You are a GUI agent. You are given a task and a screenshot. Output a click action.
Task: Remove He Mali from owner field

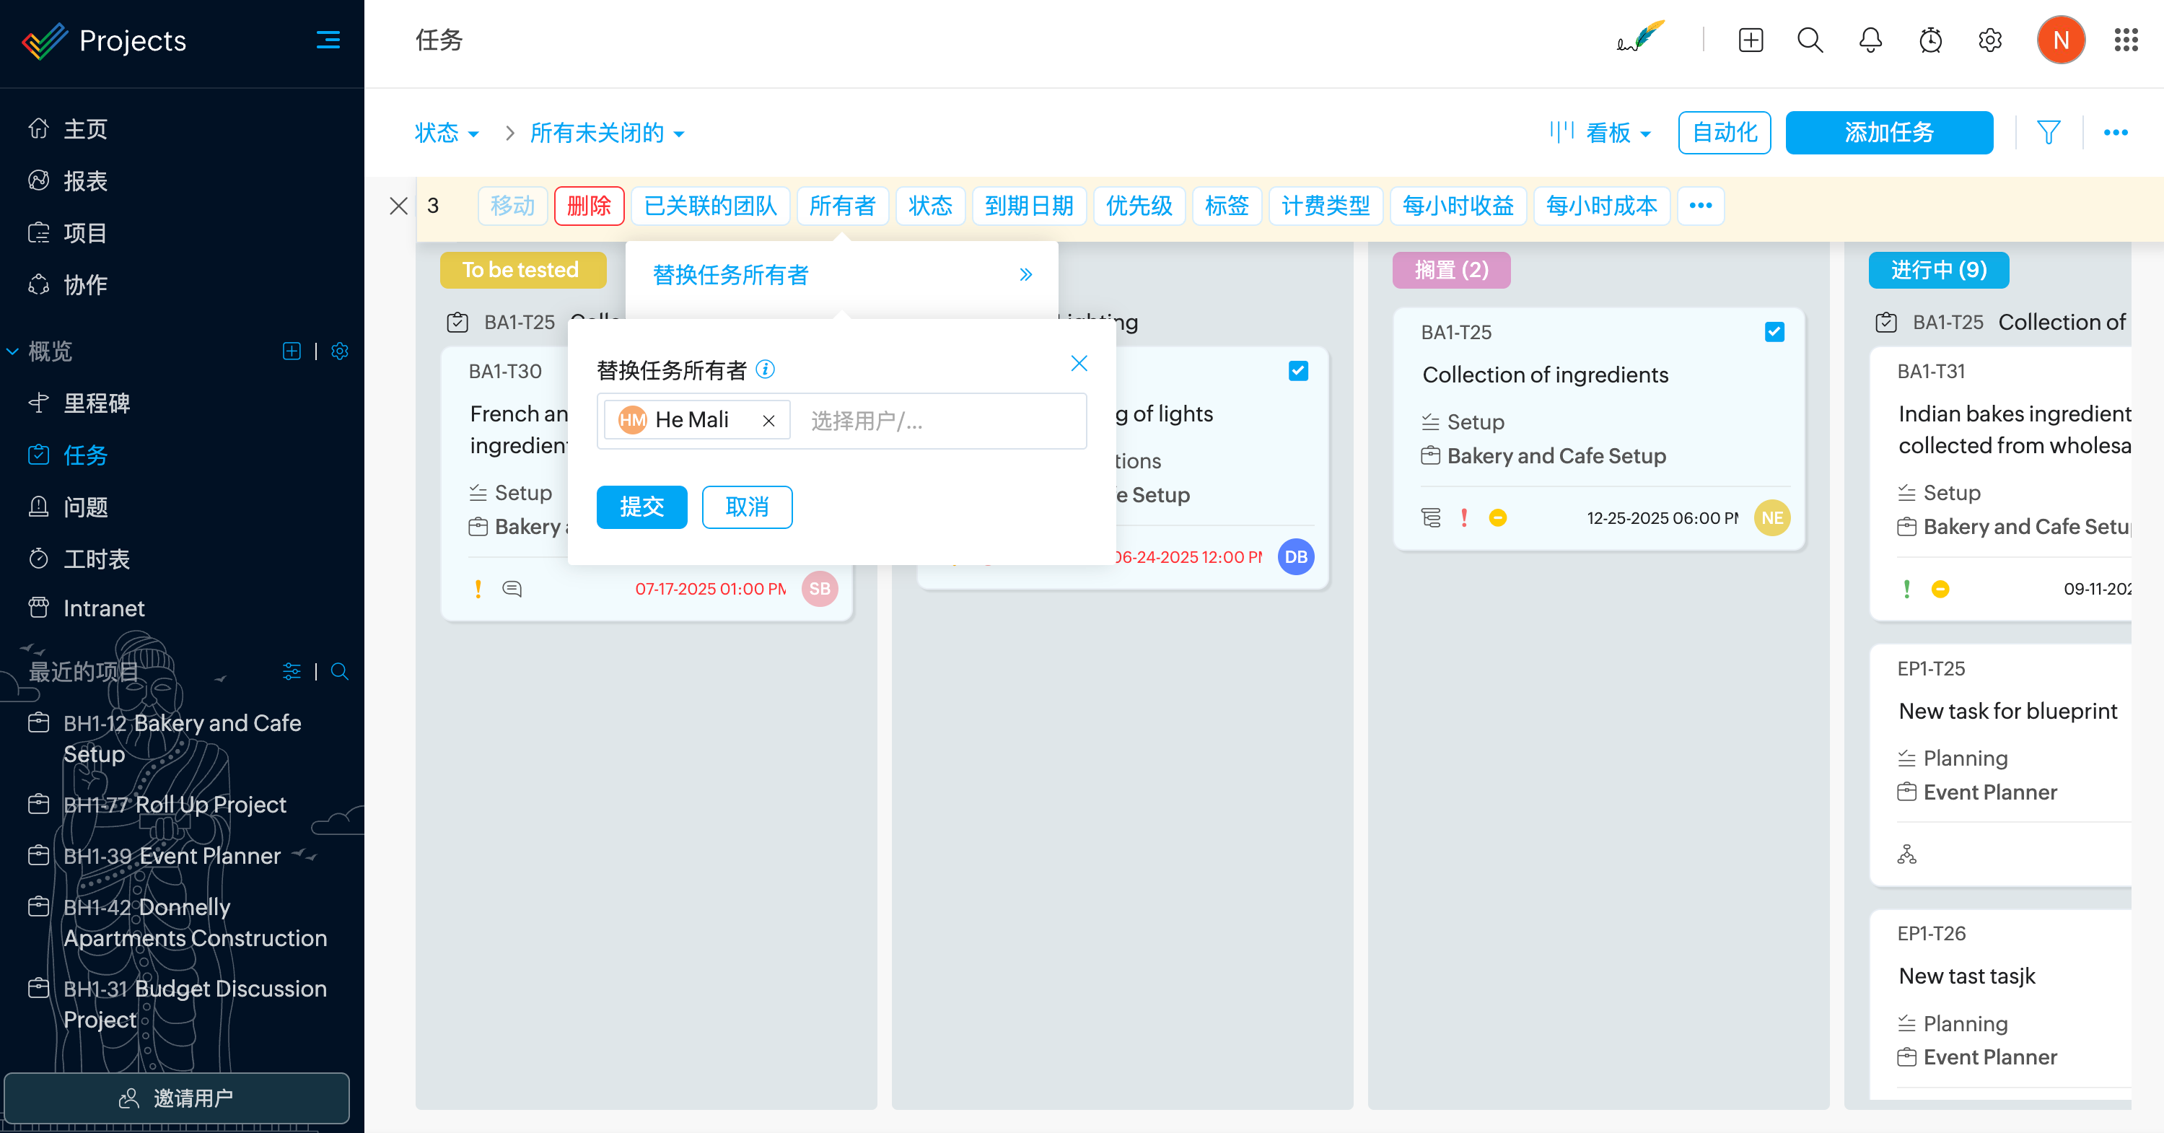click(768, 421)
